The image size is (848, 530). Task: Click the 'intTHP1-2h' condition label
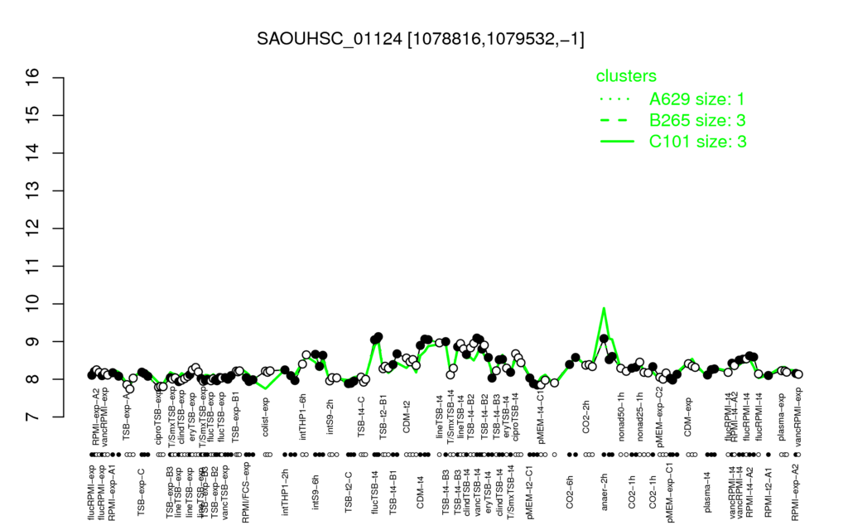tap(285, 492)
